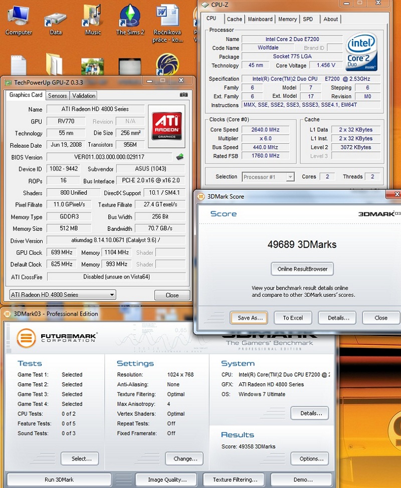Open the yellow folder desktop icon
Screen dimensions: 401x488
[x=54, y=64]
